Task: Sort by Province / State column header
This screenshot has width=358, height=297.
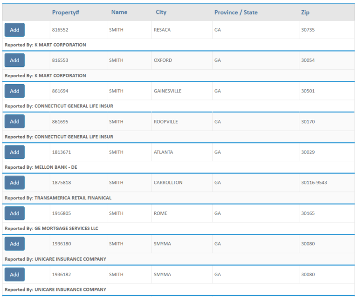Action: (x=236, y=12)
